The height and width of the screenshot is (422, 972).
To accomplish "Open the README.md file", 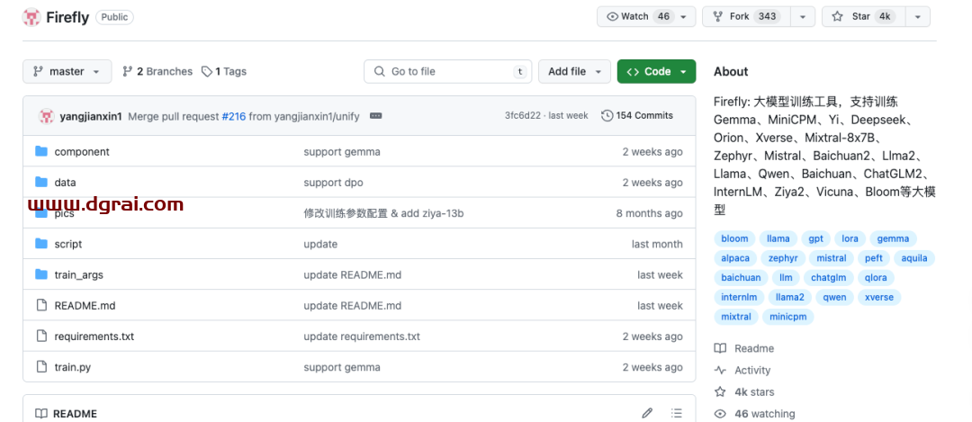I will pyautogui.click(x=85, y=306).
